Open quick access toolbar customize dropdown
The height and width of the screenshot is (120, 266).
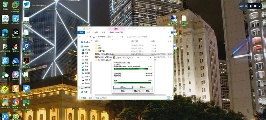90,28
